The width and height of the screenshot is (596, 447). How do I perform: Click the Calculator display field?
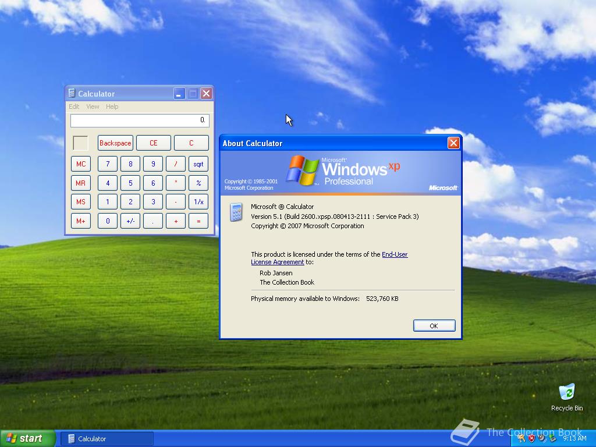tap(140, 120)
